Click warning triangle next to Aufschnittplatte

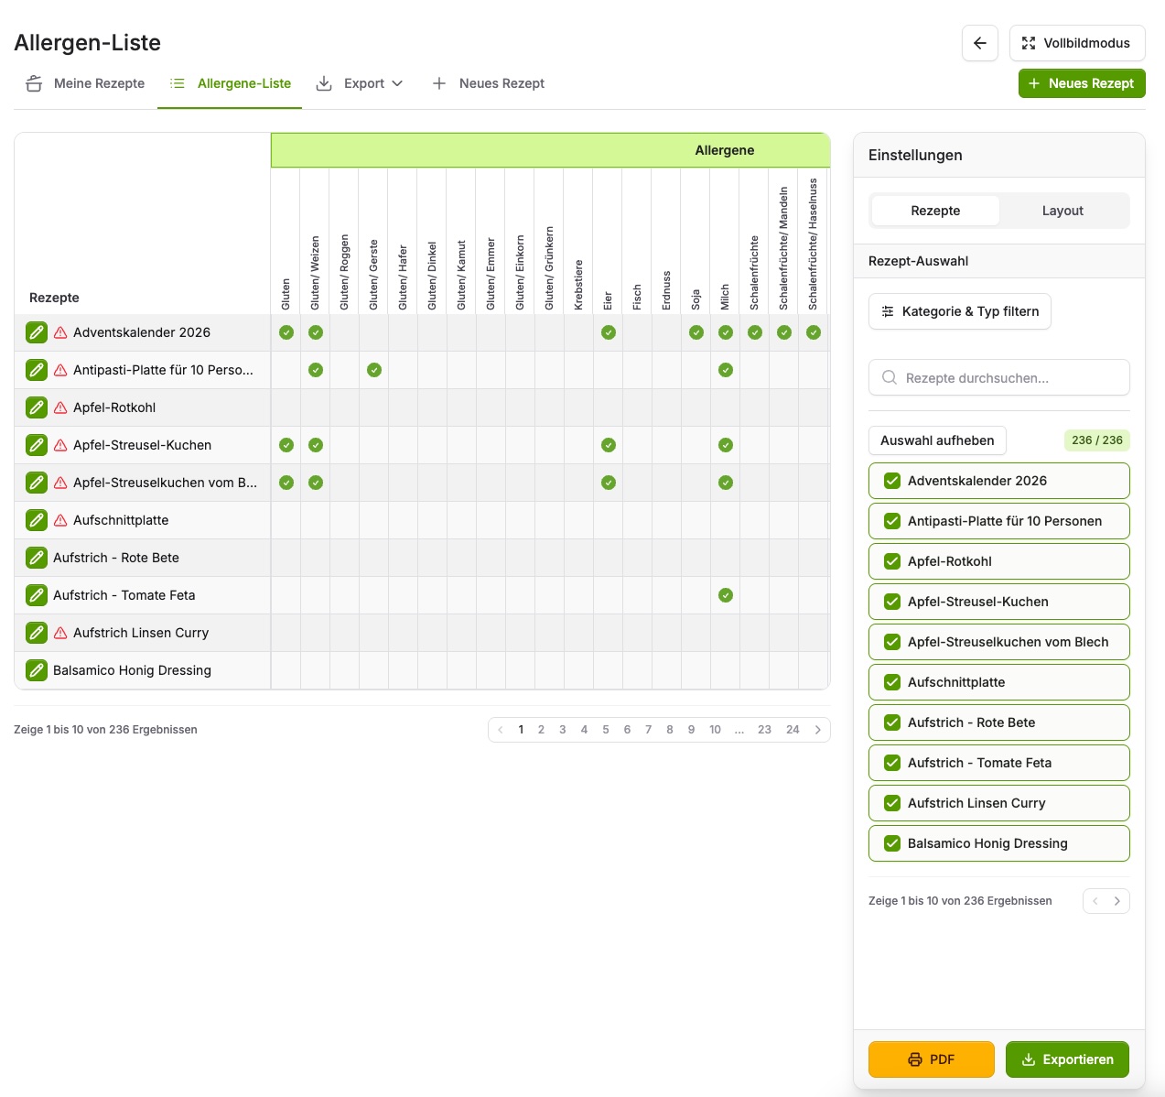pos(60,520)
